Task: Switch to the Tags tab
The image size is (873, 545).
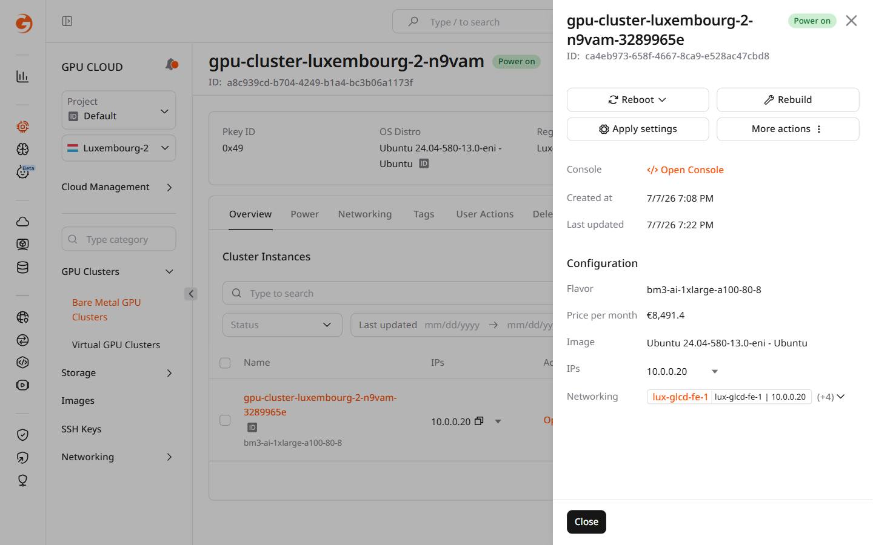Action: [424, 214]
